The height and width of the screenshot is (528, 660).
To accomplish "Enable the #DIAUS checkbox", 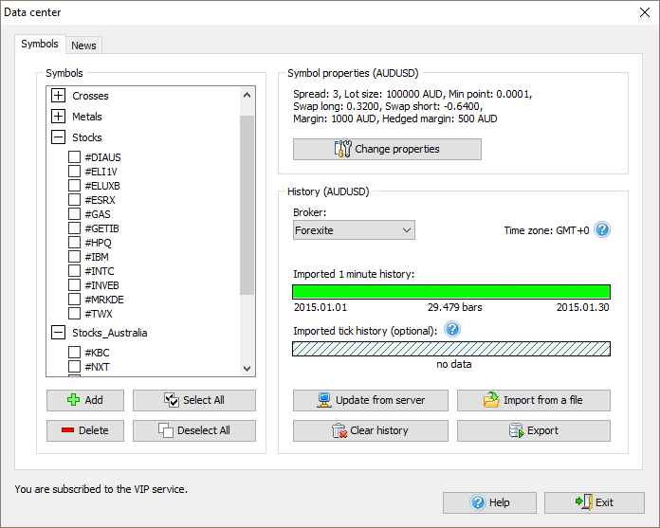I will [74, 157].
